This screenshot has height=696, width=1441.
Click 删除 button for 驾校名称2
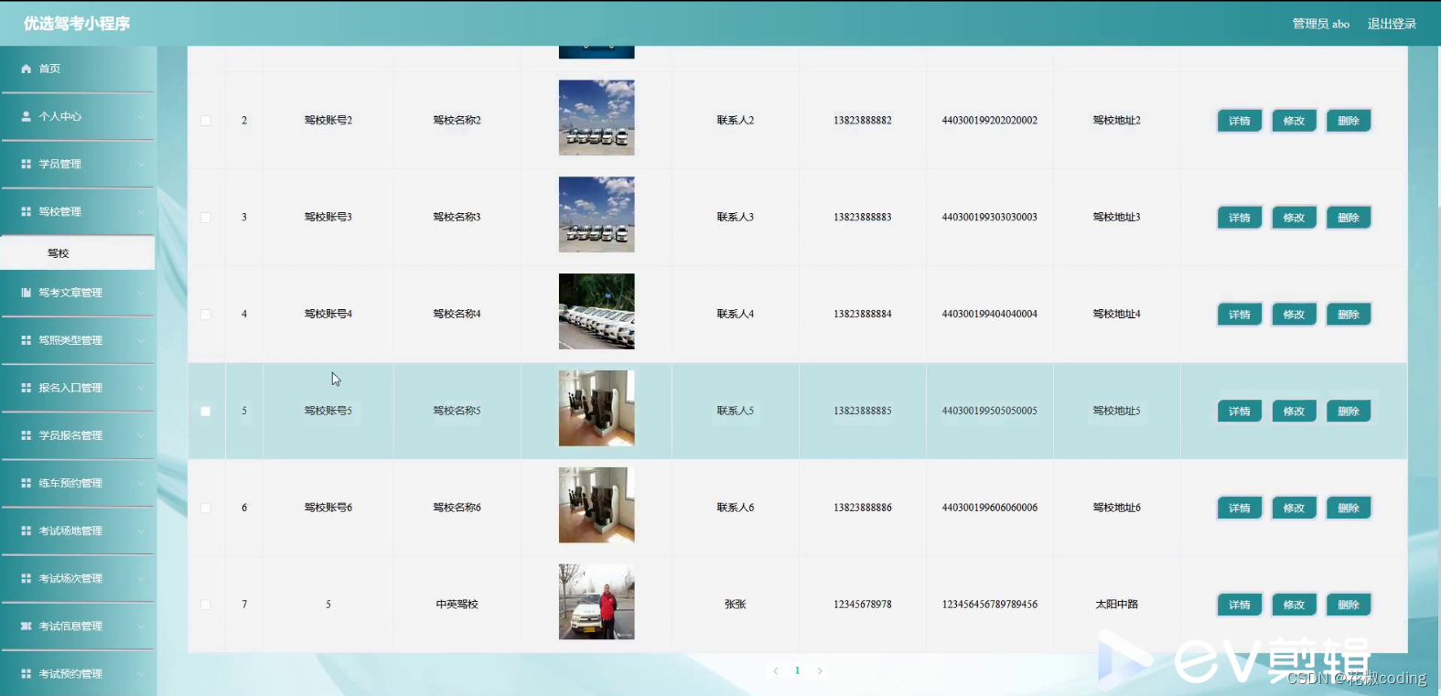1349,121
